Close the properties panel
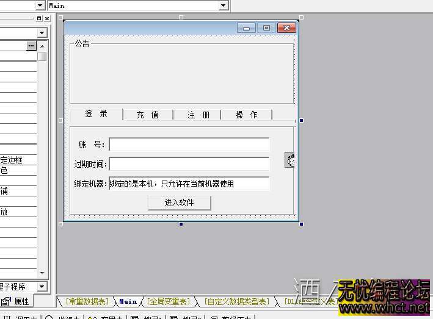Screen dimensions: 433x319 [x=48, y=20]
